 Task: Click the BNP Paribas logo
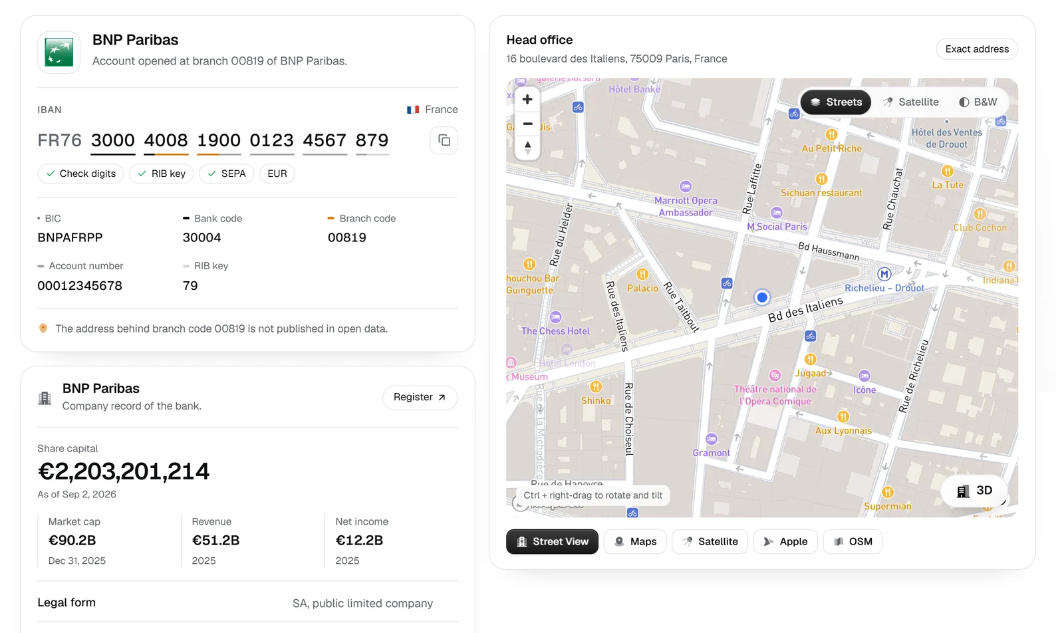59,52
